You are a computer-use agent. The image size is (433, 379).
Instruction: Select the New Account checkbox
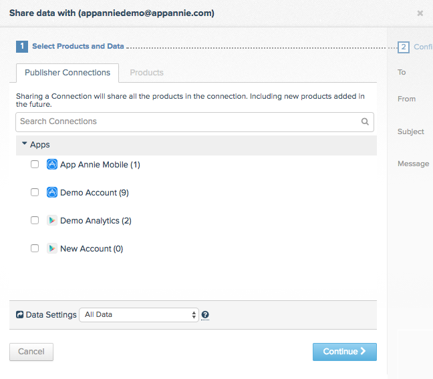point(35,248)
